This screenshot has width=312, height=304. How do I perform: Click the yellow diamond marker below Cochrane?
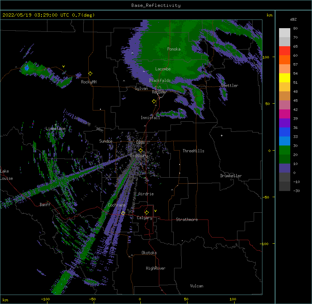[123, 213]
